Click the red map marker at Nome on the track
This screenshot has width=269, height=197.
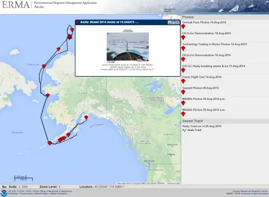(x=48, y=96)
